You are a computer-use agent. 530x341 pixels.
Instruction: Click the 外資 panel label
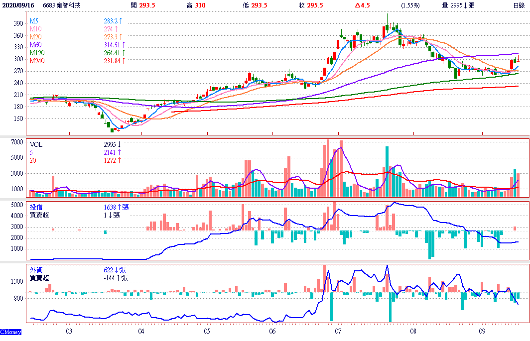click(x=36, y=269)
